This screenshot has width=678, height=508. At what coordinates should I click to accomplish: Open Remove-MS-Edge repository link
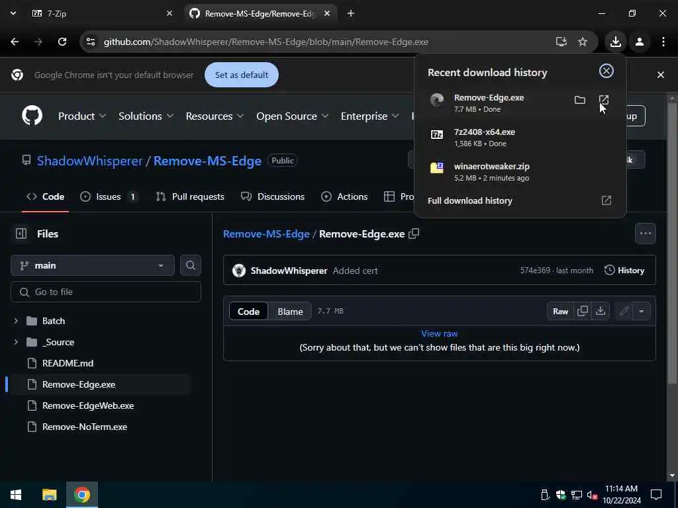coord(207,161)
